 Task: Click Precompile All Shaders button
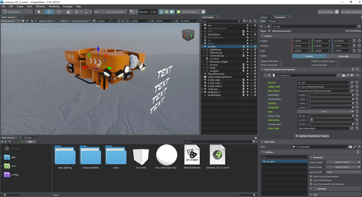pos(351,12)
